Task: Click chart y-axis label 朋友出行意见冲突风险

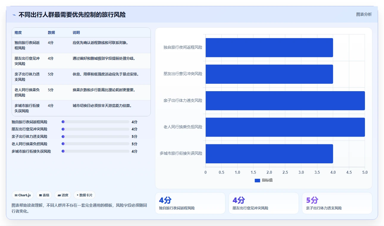Action: (x=183, y=74)
